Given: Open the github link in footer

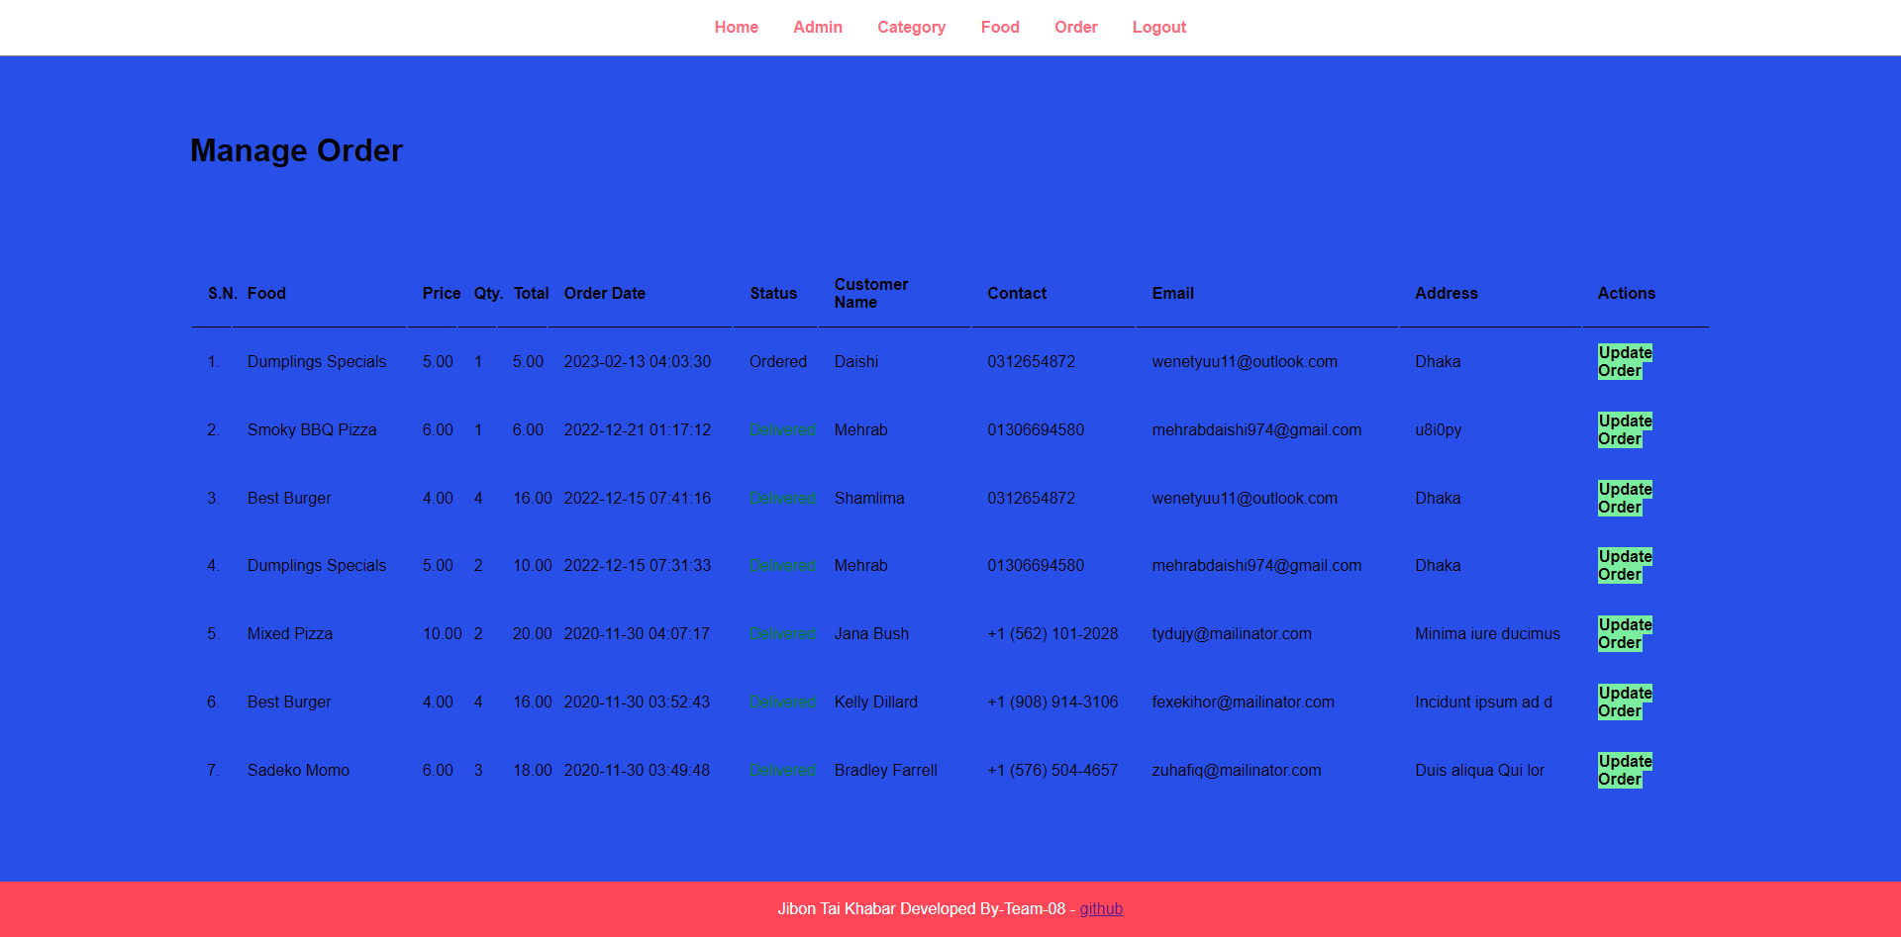Looking at the screenshot, I should click(1101, 908).
